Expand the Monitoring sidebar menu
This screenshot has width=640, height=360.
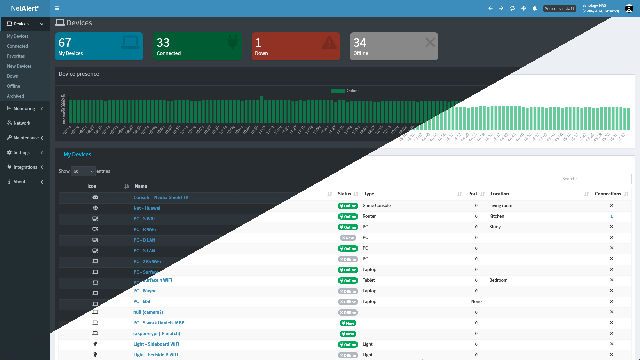(25, 109)
